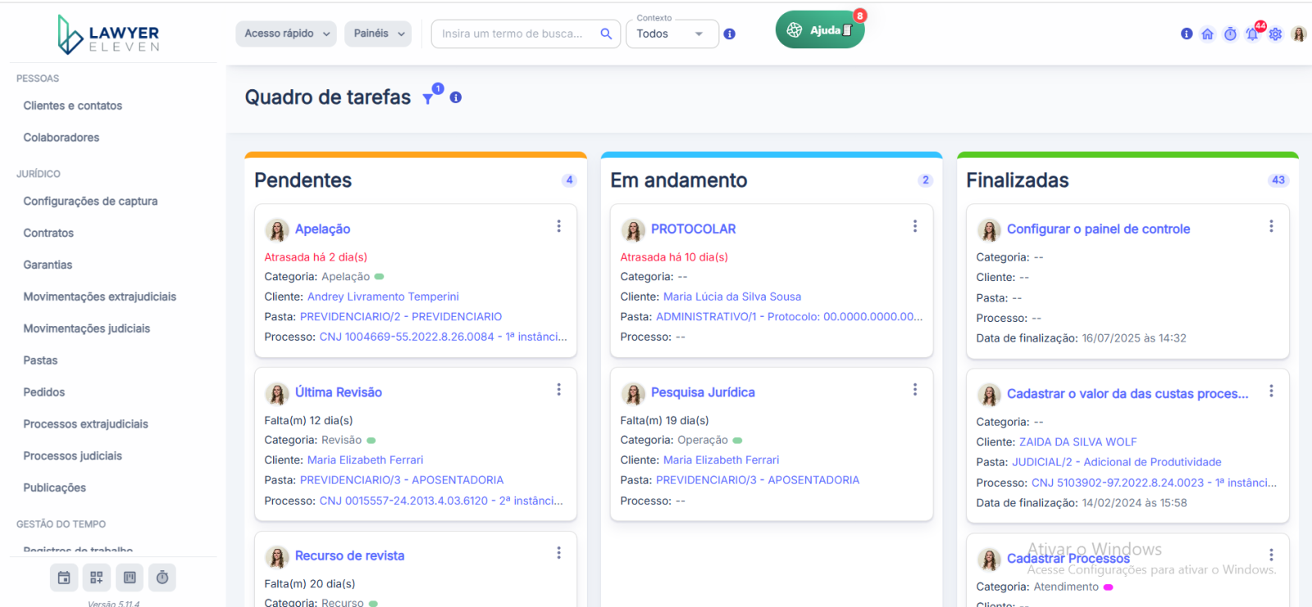Screen dimensions: 1312x607
Task: Click the green Ajuda button
Action: click(x=820, y=30)
